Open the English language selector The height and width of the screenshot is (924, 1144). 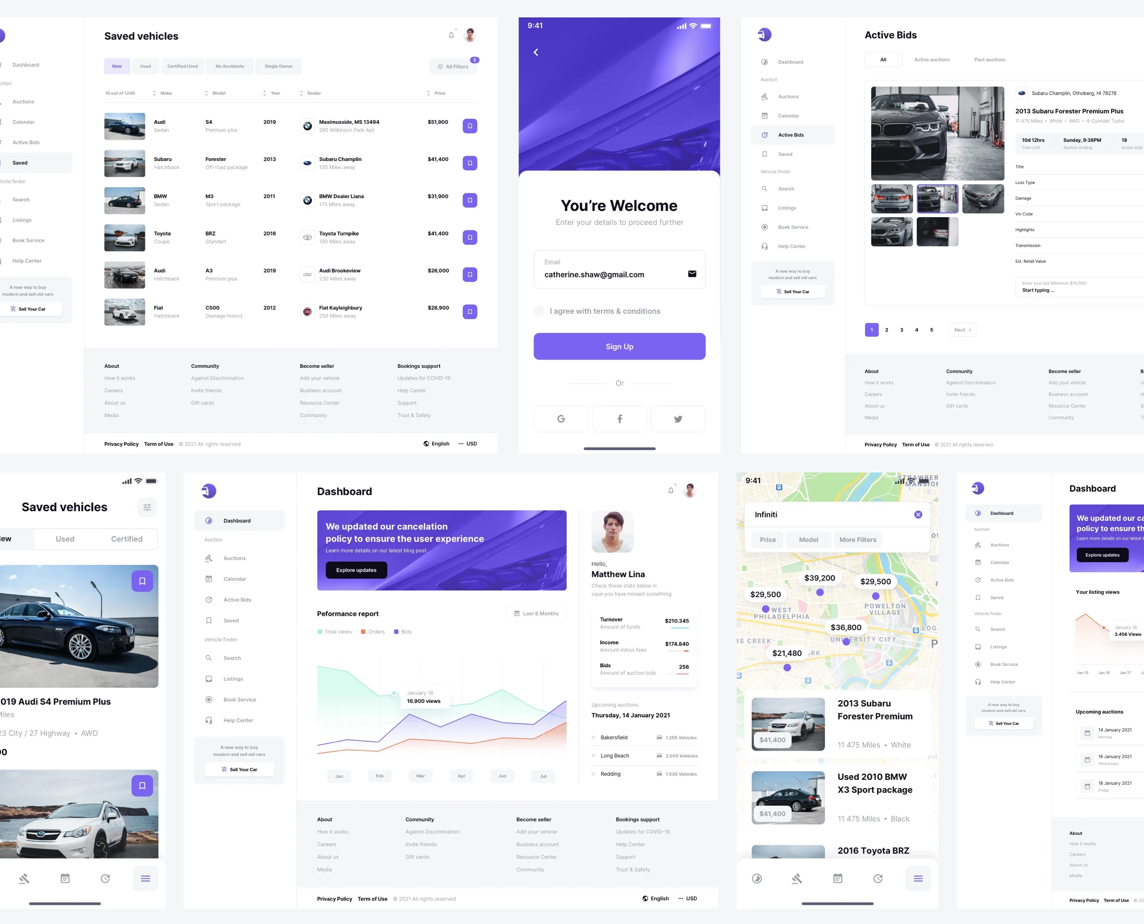(x=436, y=443)
